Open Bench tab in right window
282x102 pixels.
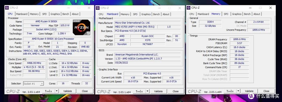[247, 14]
